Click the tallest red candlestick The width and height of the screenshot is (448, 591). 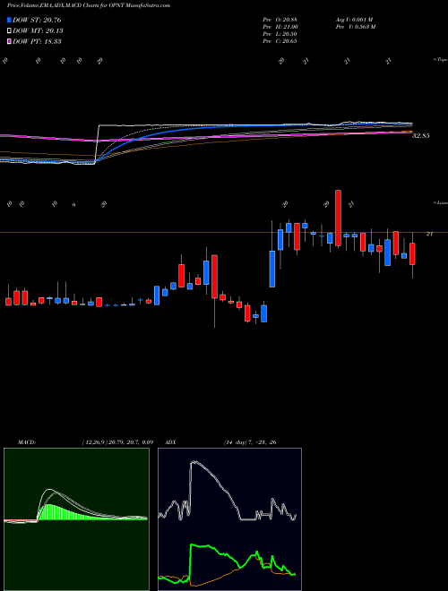pos(339,218)
